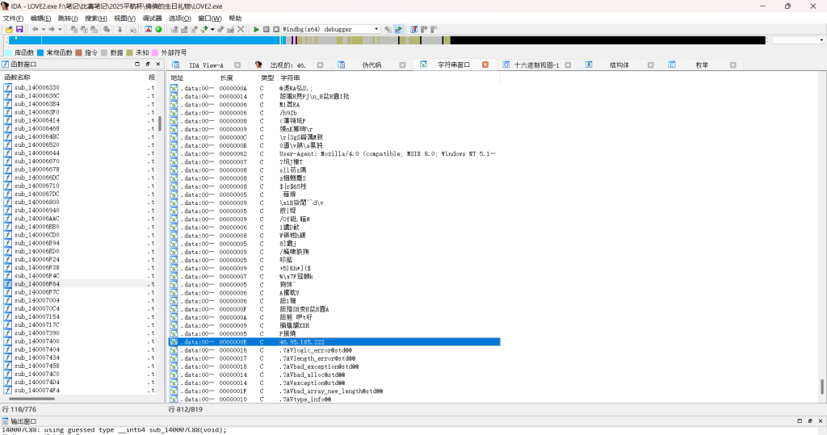Select the User-Agent Mozilla string row
Image resolution: width=827 pixels, height=435 pixels.
(x=387, y=153)
